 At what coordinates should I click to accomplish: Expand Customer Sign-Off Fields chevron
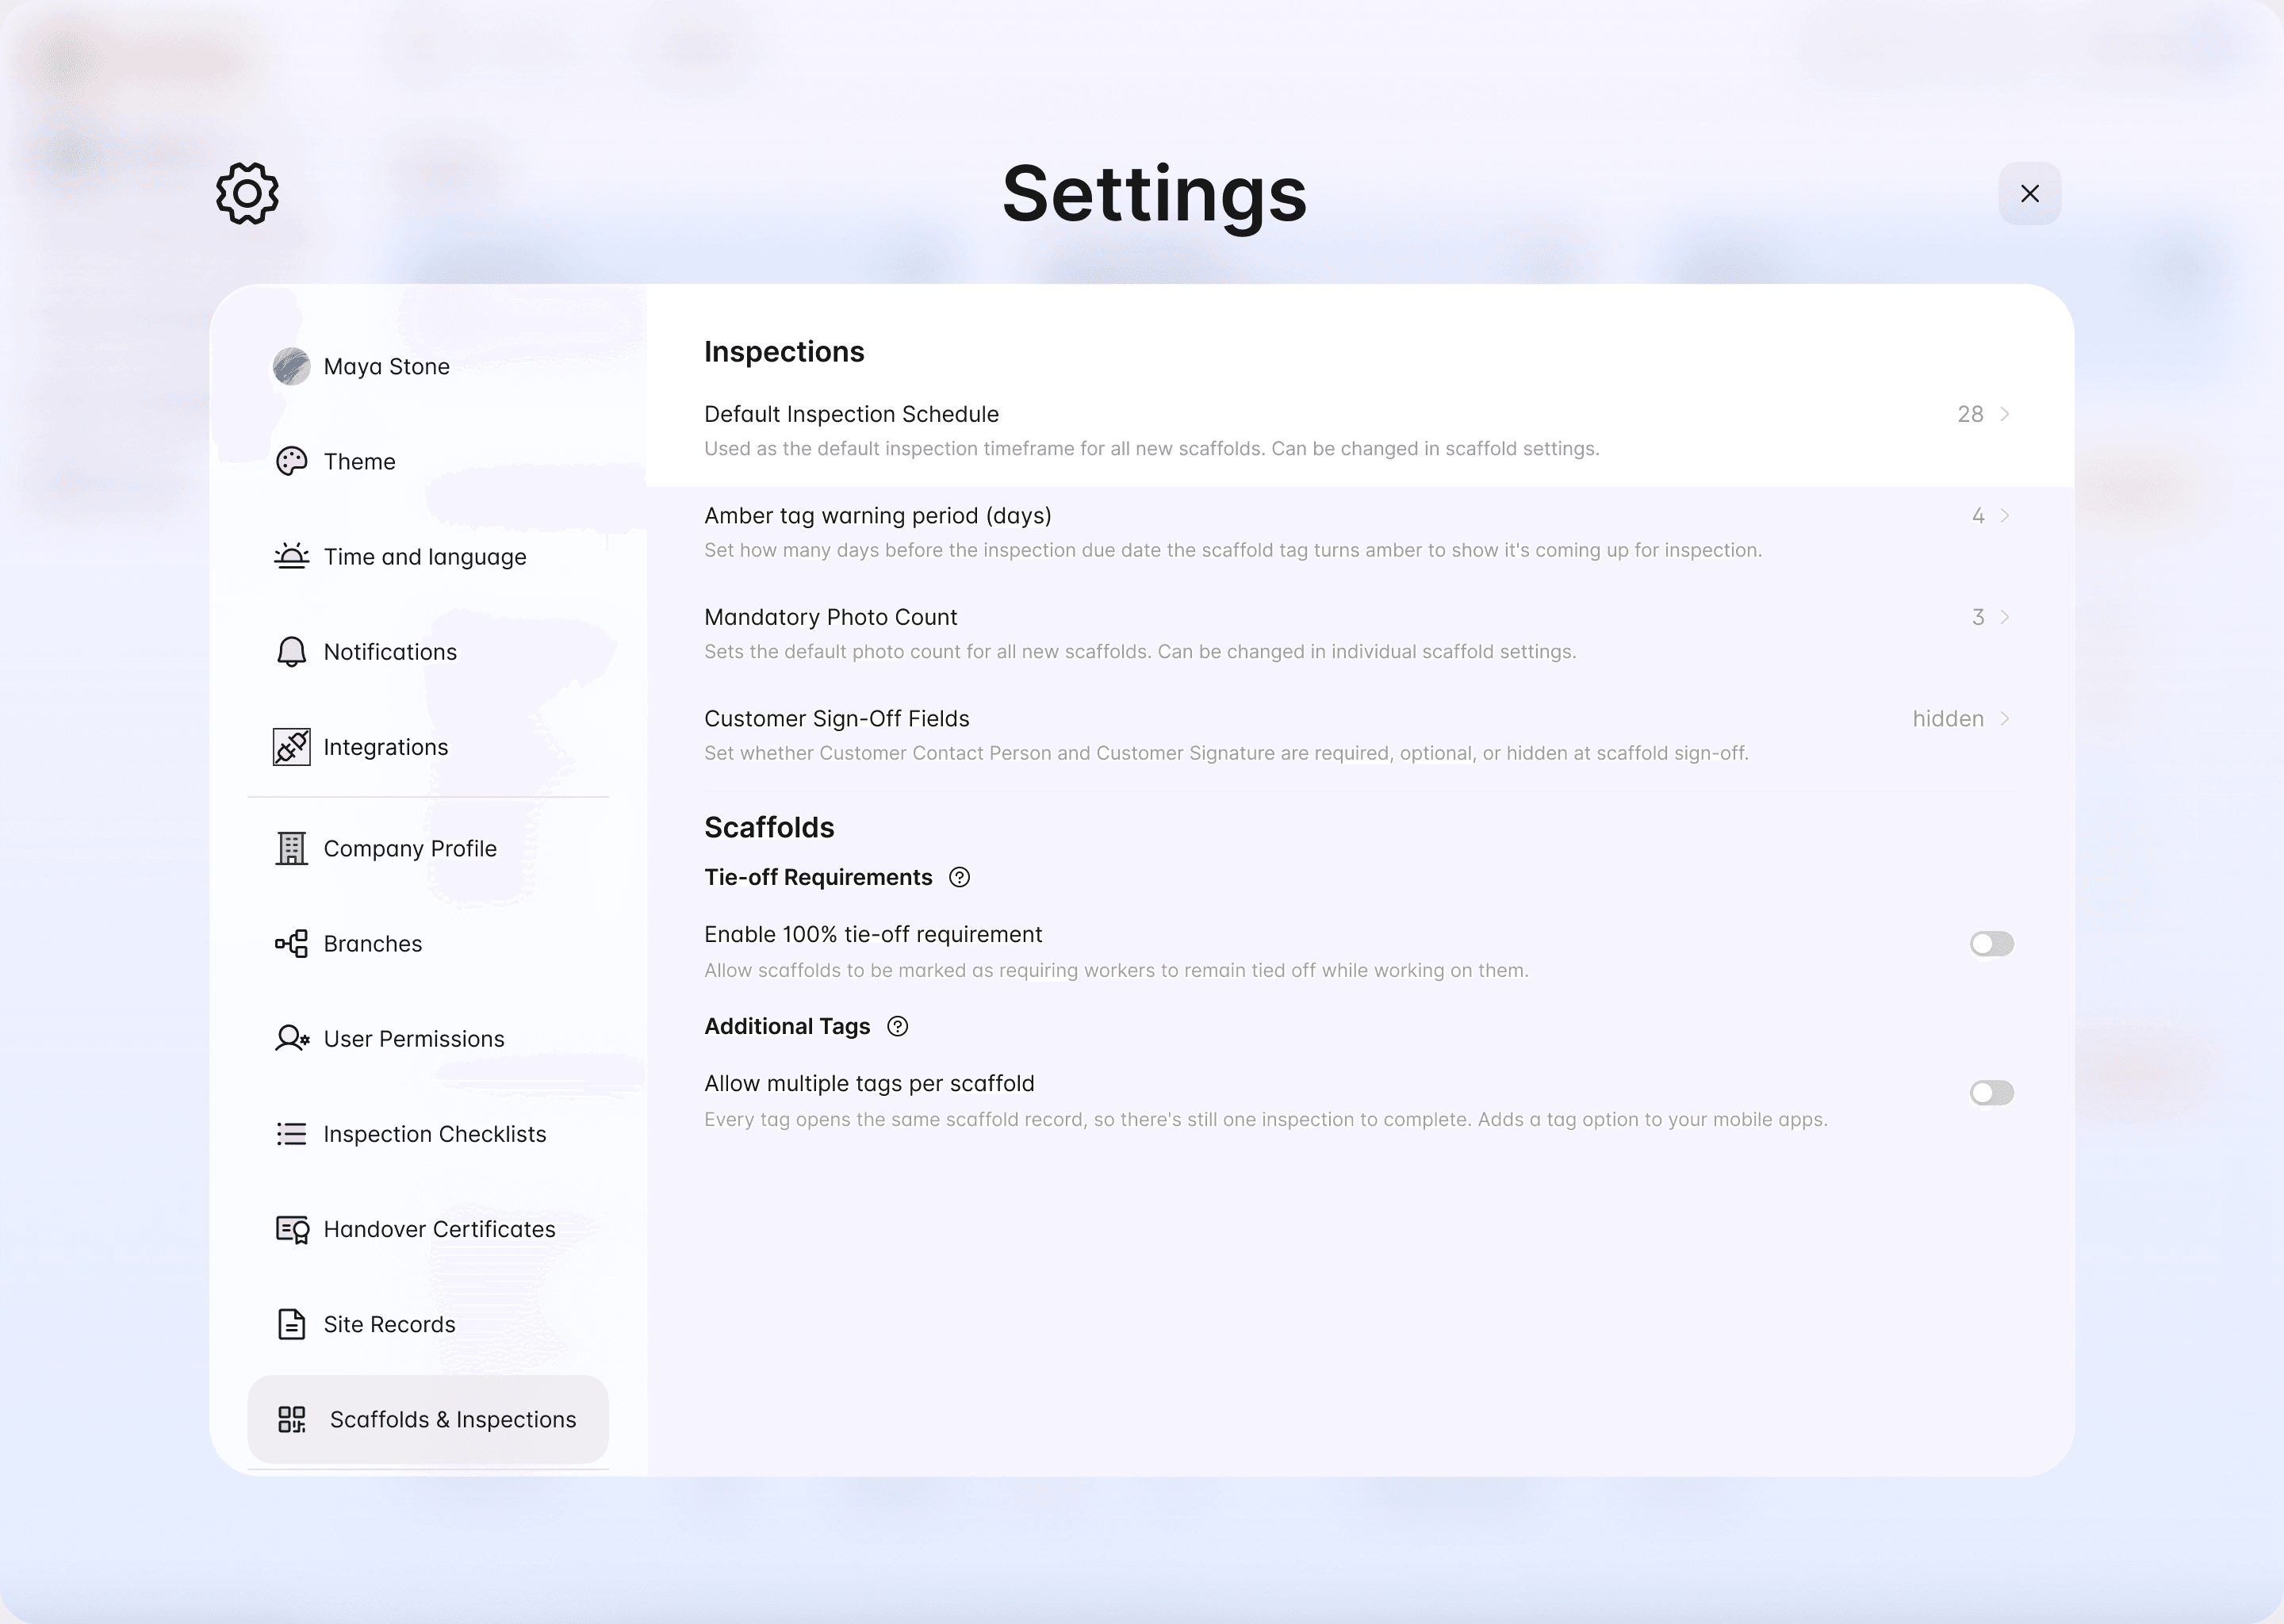click(2004, 718)
